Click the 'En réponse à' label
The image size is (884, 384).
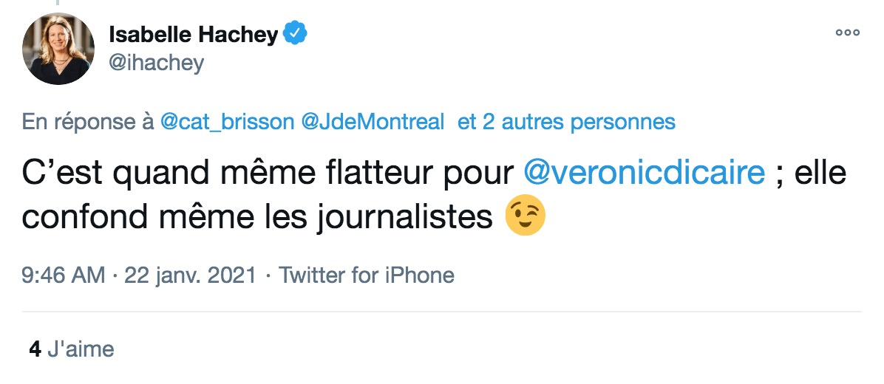pos(88,122)
